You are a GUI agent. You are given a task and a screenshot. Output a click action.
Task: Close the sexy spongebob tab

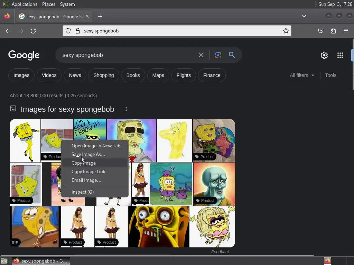tap(87, 17)
